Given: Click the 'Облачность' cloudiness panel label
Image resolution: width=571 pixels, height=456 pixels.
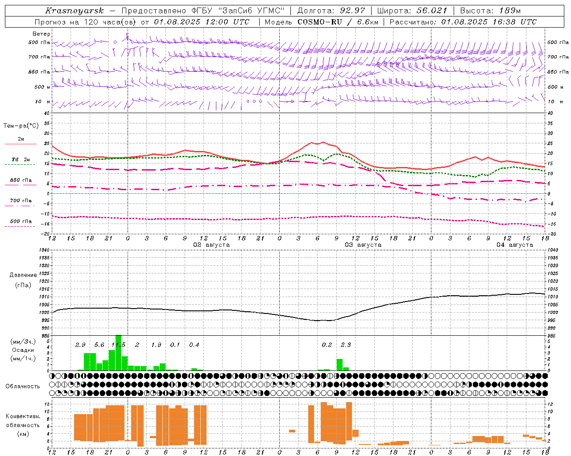Looking at the screenshot, I should click(x=23, y=386).
